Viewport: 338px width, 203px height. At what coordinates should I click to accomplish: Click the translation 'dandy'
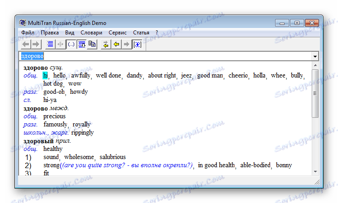(x=134, y=75)
